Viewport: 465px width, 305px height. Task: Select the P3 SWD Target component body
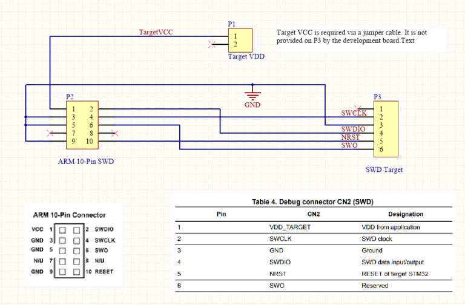(x=386, y=129)
